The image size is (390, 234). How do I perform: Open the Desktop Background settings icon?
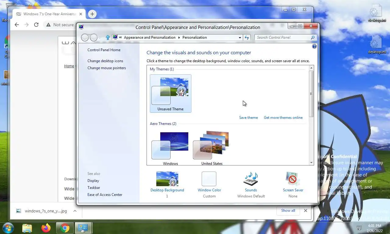[x=167, y=179]
